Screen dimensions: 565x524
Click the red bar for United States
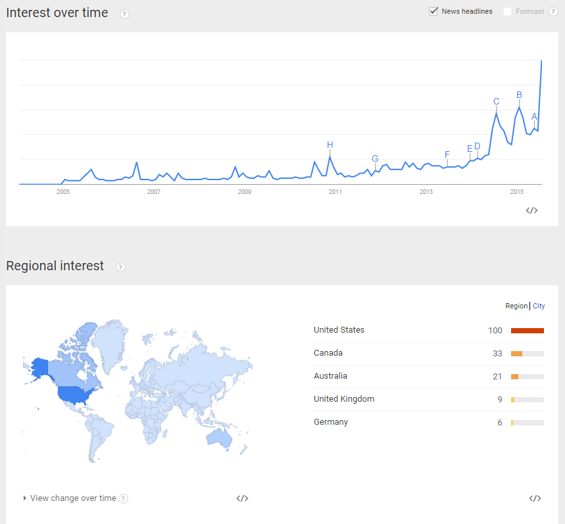pos(527,331)
